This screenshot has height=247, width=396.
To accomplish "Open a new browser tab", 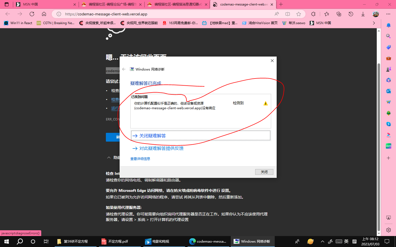I will pos(281,4).
